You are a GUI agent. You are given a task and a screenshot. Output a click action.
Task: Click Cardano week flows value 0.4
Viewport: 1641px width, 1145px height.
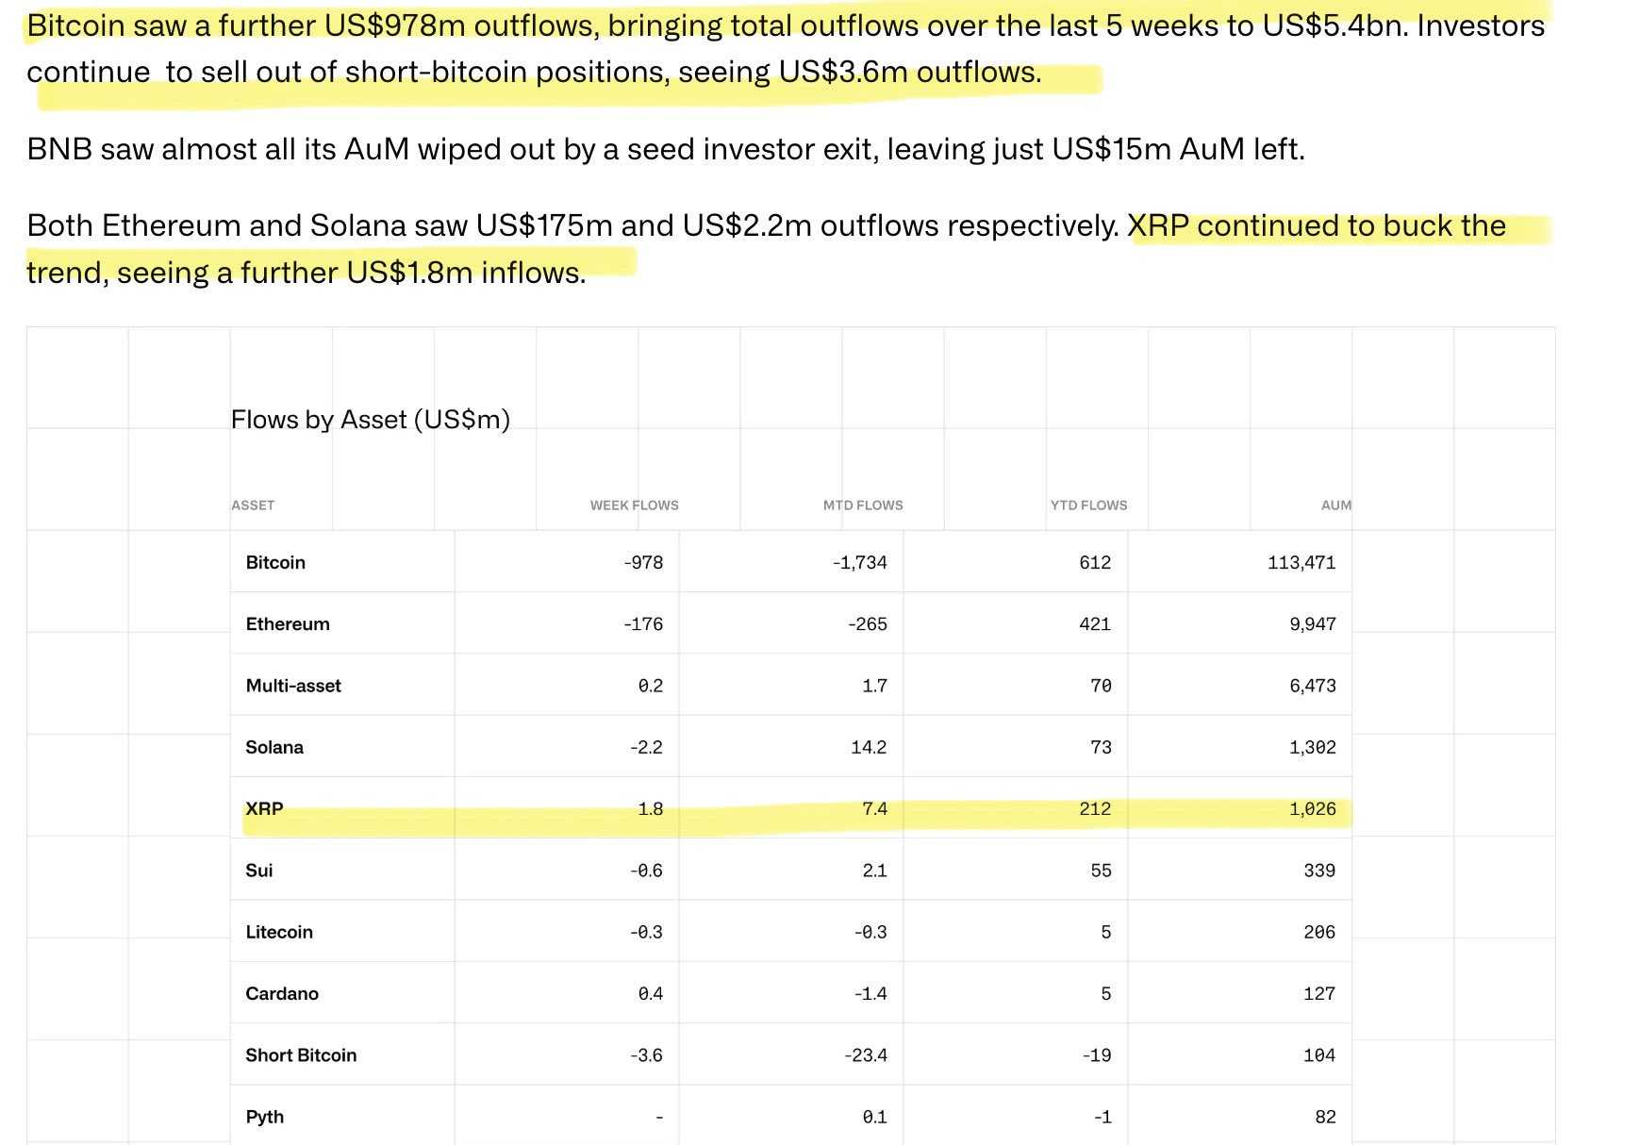(x=651, y=994)
